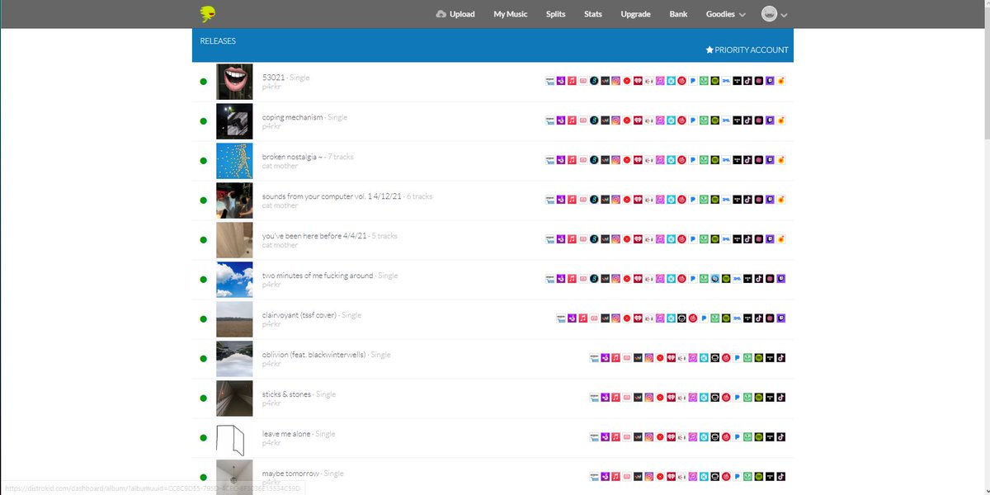Click iHeartRadio icon on clairvoyant release
Image resolution: width=990 pixels, height=495 pixels.
638,318
